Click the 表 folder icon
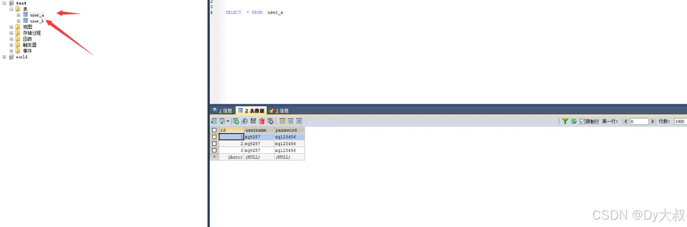The height and width of the screenshot is (227, 687). pyautogui.click(x=18, y=9)
